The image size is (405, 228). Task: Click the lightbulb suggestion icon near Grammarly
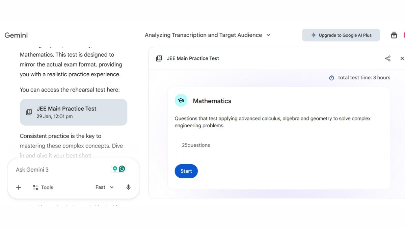114,168
